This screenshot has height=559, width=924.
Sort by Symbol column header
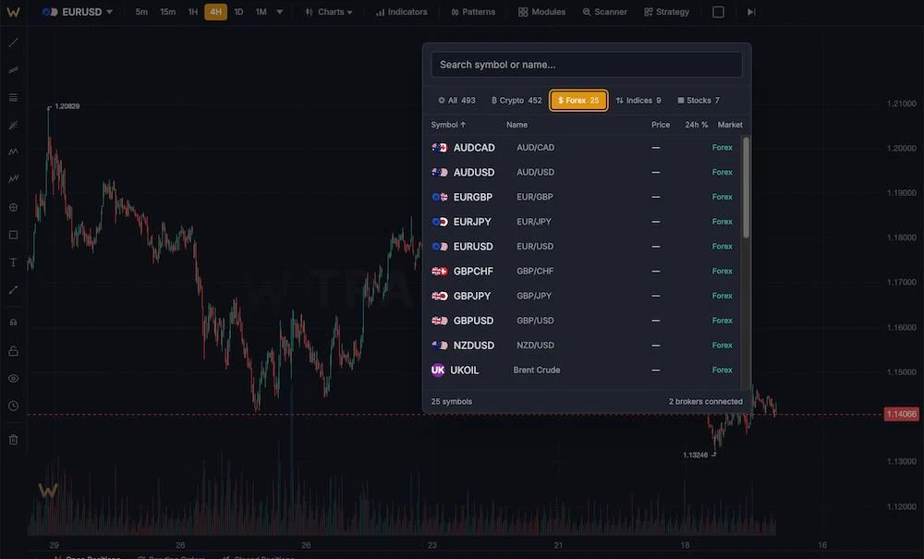pyautogui.click(x=448, y=125)
